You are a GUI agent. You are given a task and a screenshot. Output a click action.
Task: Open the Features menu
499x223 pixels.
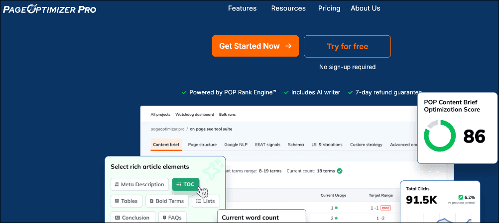click(x=242, y=8)
